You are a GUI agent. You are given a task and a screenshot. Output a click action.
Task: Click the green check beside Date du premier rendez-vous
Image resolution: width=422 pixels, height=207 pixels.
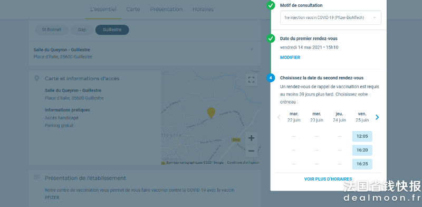point(271,39)
